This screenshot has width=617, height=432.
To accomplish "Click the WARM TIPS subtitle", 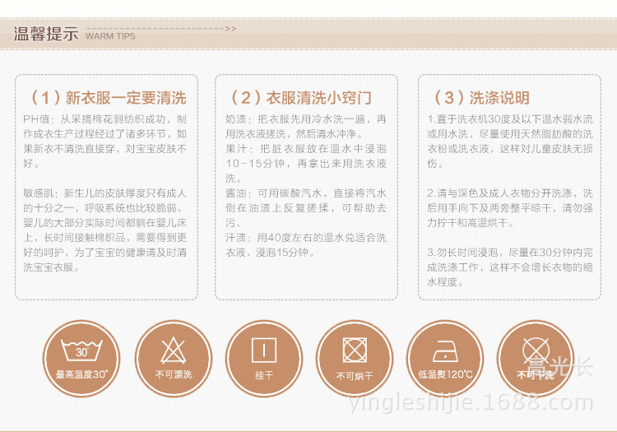I will (110, 36).
